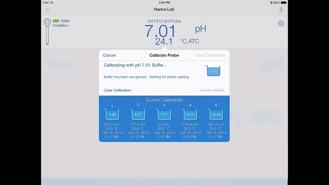Tap the Current Calibration heading

coord(164,100)
